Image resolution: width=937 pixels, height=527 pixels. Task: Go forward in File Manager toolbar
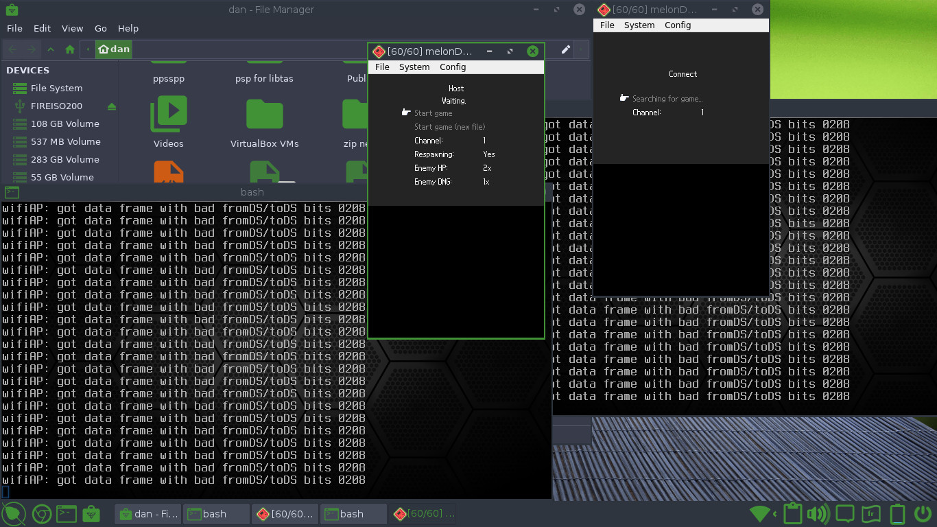(32, 49)
